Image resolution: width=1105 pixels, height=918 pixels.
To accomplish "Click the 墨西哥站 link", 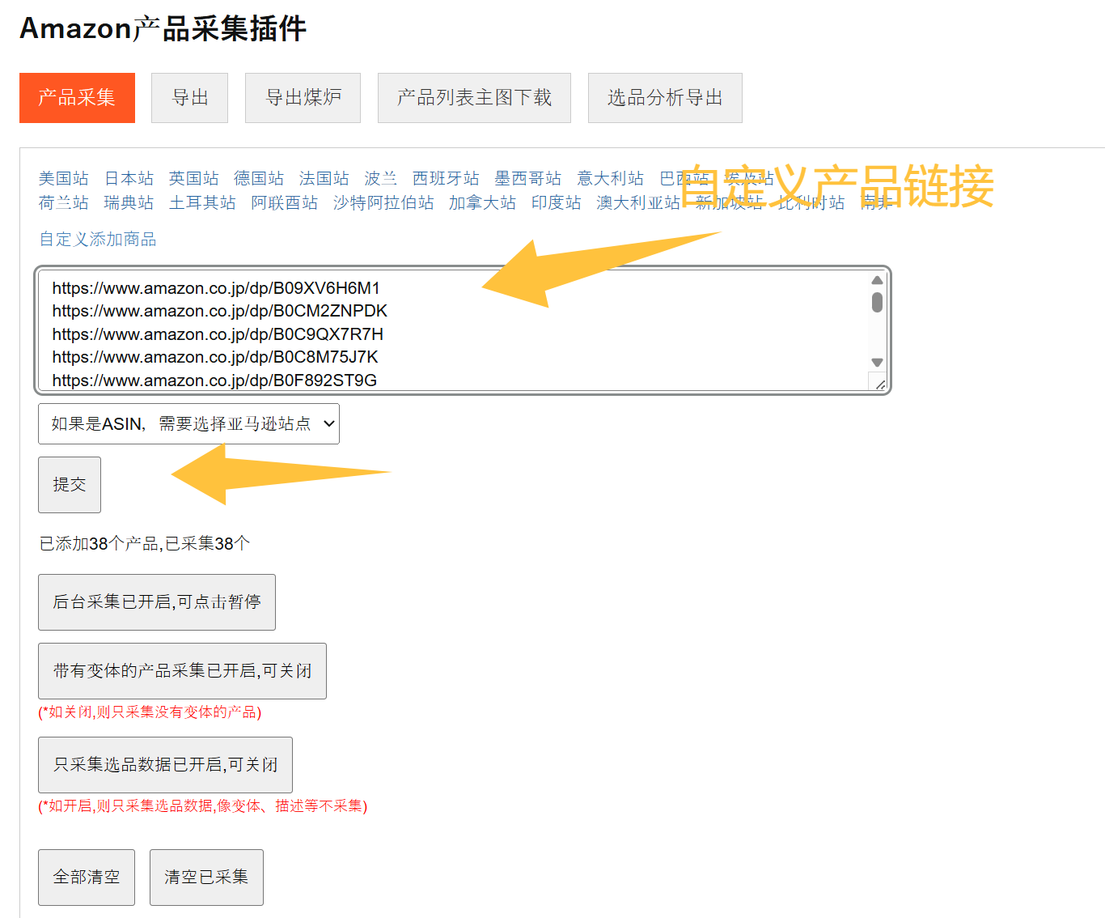I will tap(528, 178).
